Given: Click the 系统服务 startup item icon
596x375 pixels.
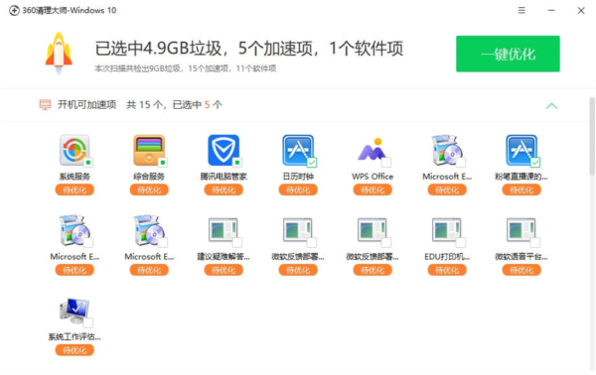Looking at the screenshot, I should [74, 150].
